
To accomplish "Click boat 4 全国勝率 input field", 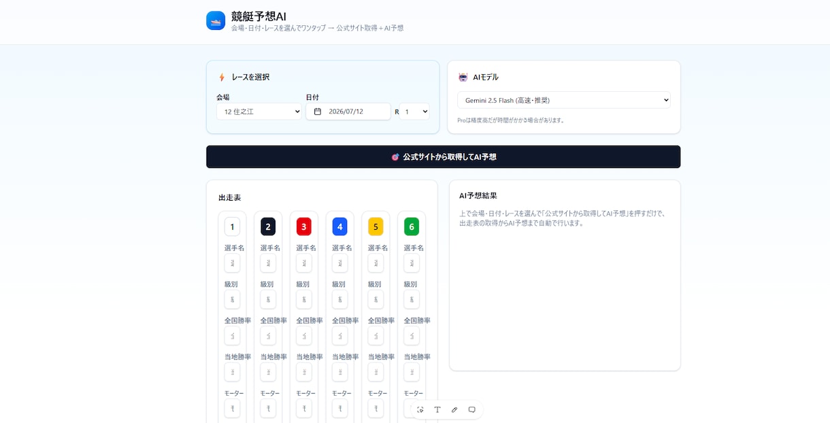I will coord(340,336).
